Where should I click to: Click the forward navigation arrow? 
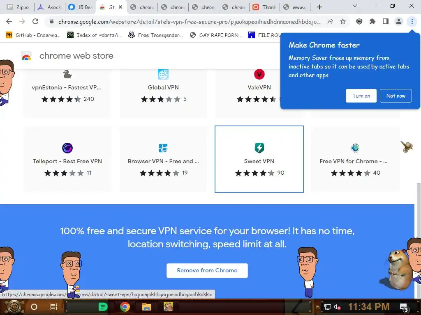point(22,21)
